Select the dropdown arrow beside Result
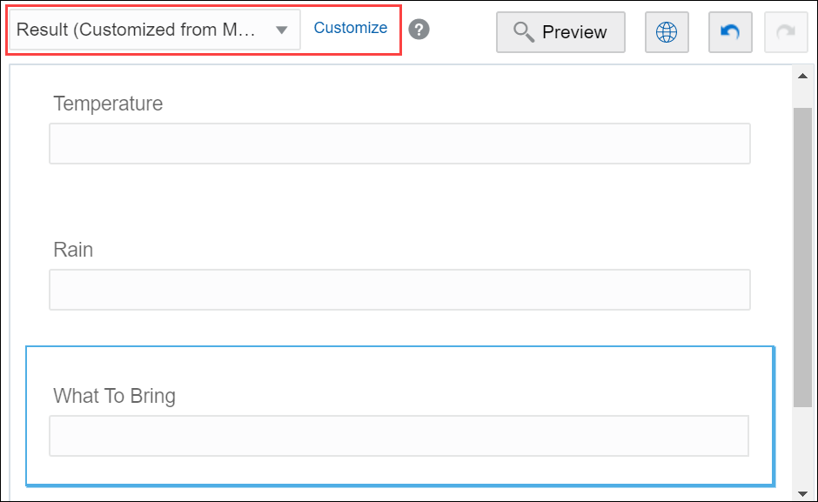Image resolution: width=818 pixels, height=502 pixels. pos(281,29)
